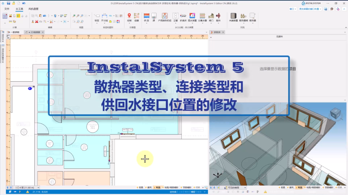Select the 折减点 tool
The height and width of the screenshot is (195, 348).
tap(183, 17)
